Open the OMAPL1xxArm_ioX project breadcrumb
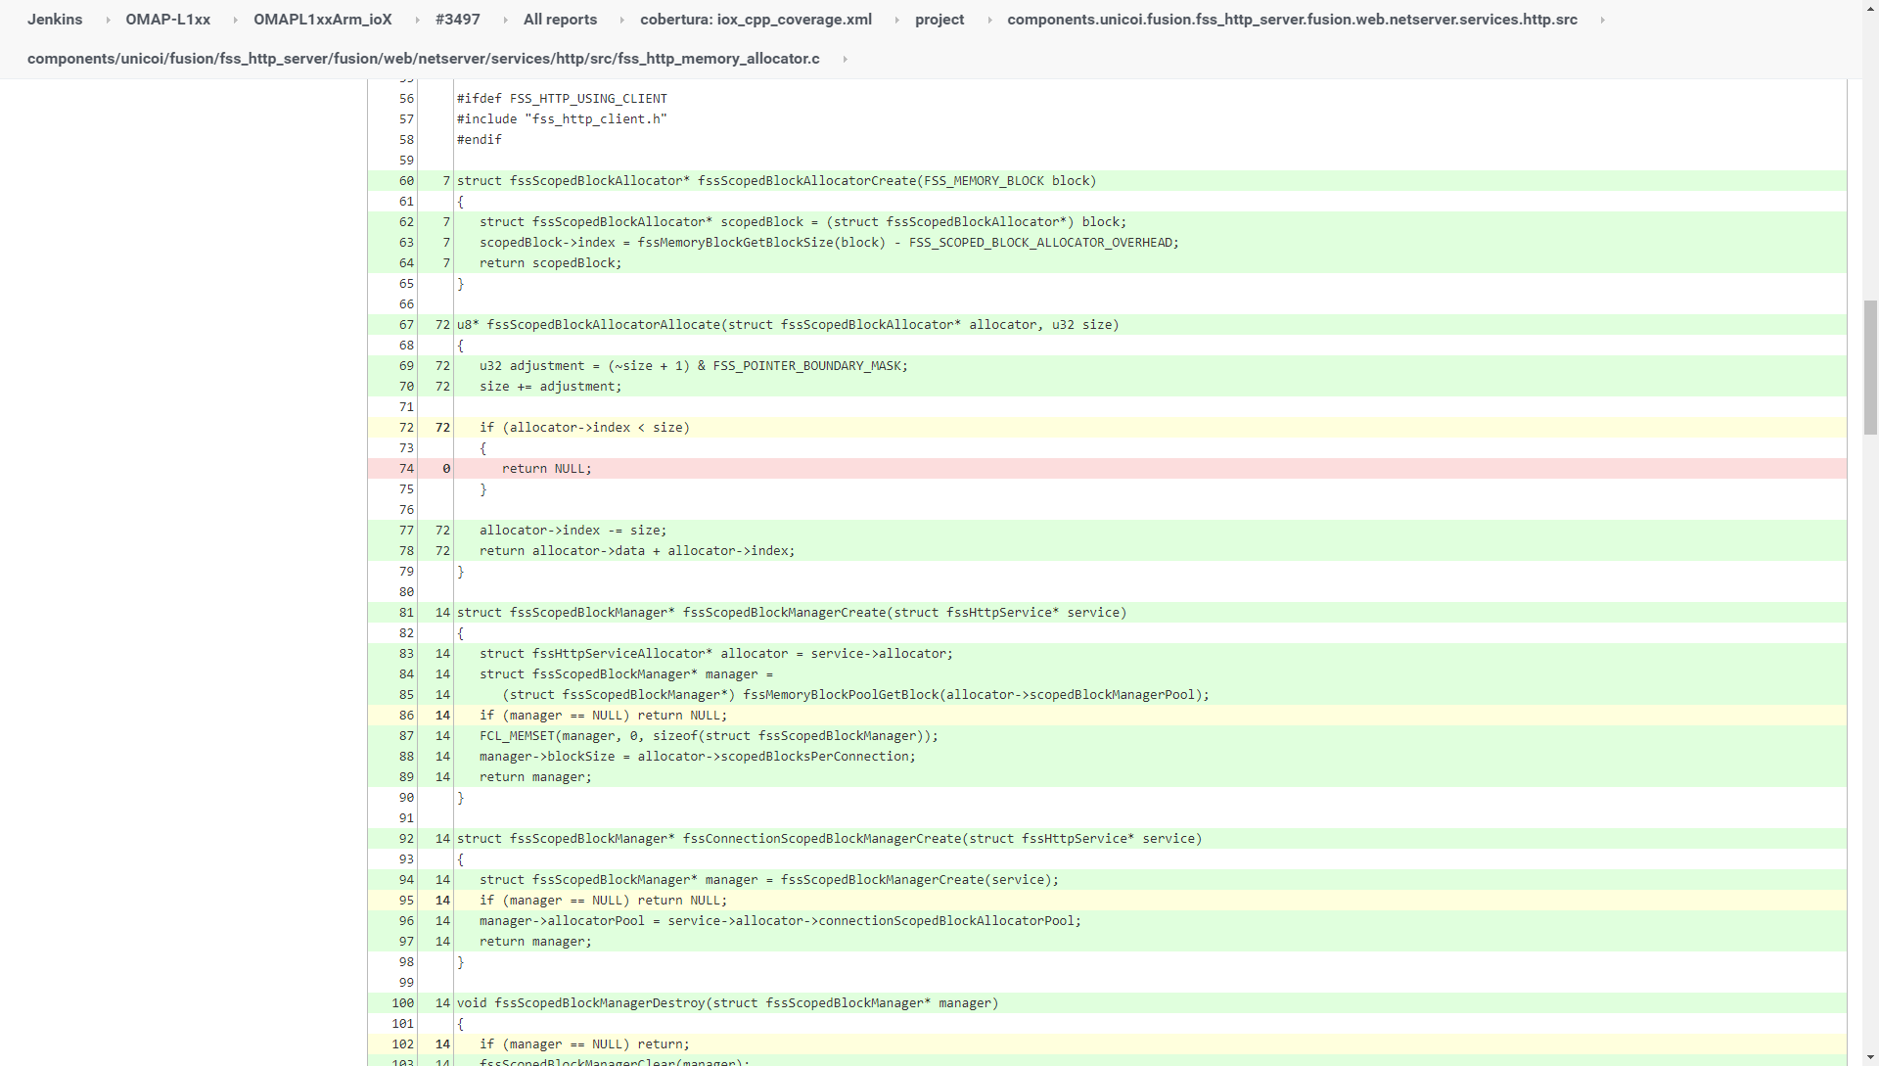The height and width of the screenshot is (1066, 1879). click(322, 20)
